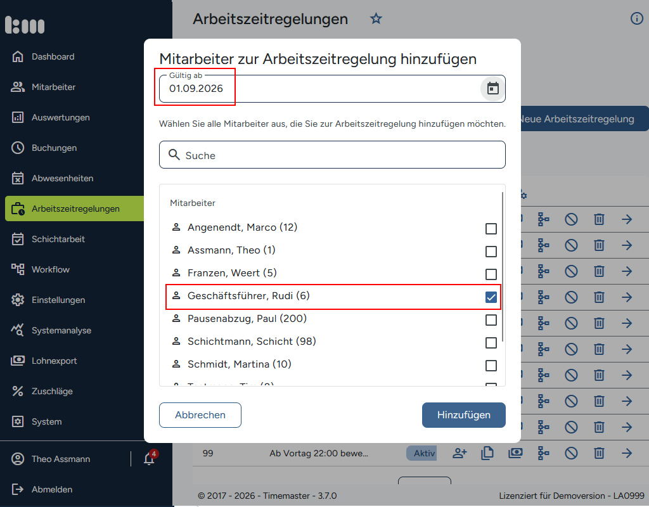Click the Neue Arbeitszeitregelung button
649x507 pixels.
584,119
